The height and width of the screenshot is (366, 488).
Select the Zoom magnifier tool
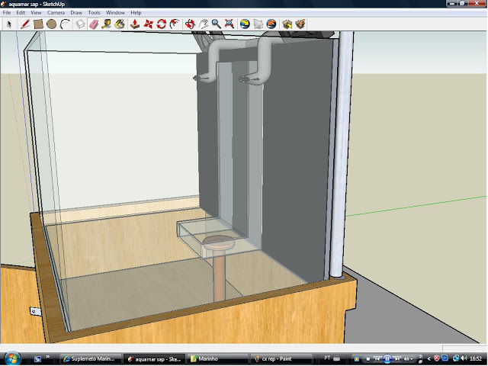point(216,24)
